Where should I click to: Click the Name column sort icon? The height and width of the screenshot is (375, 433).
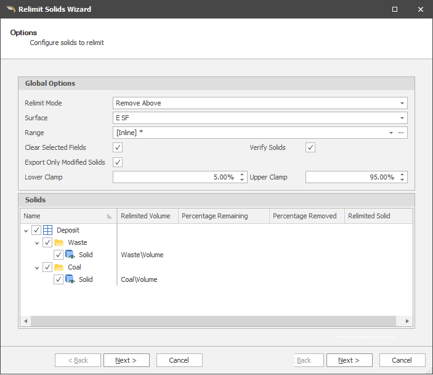coord(109,216)
